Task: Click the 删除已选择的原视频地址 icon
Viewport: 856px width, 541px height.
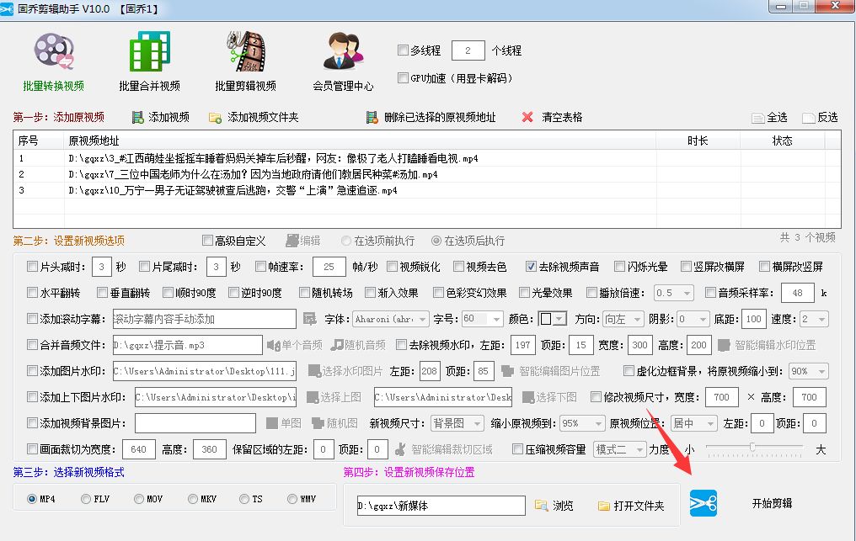Action: [372, 117]
